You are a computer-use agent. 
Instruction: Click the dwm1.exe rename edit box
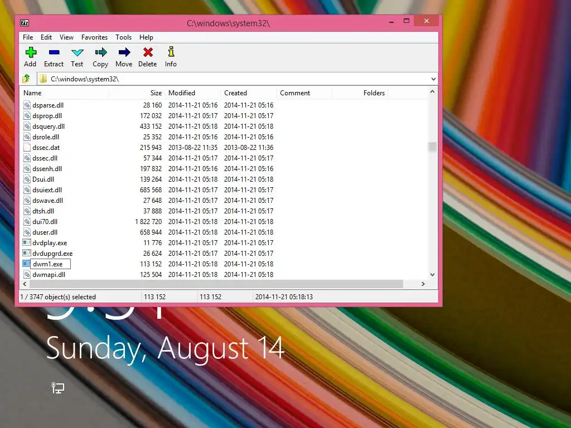point(50,264)
